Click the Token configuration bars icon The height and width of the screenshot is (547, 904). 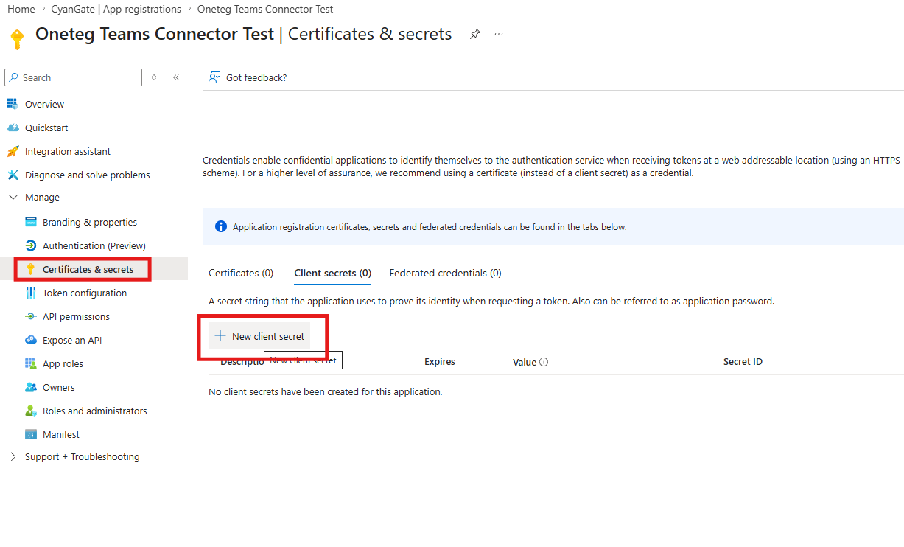click(x=30, y=293)
